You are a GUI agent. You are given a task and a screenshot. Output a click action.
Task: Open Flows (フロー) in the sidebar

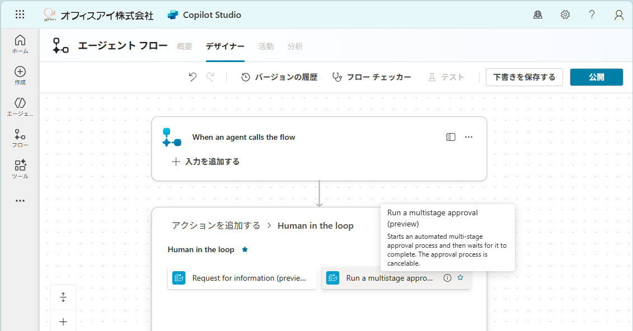click(20, 138)
